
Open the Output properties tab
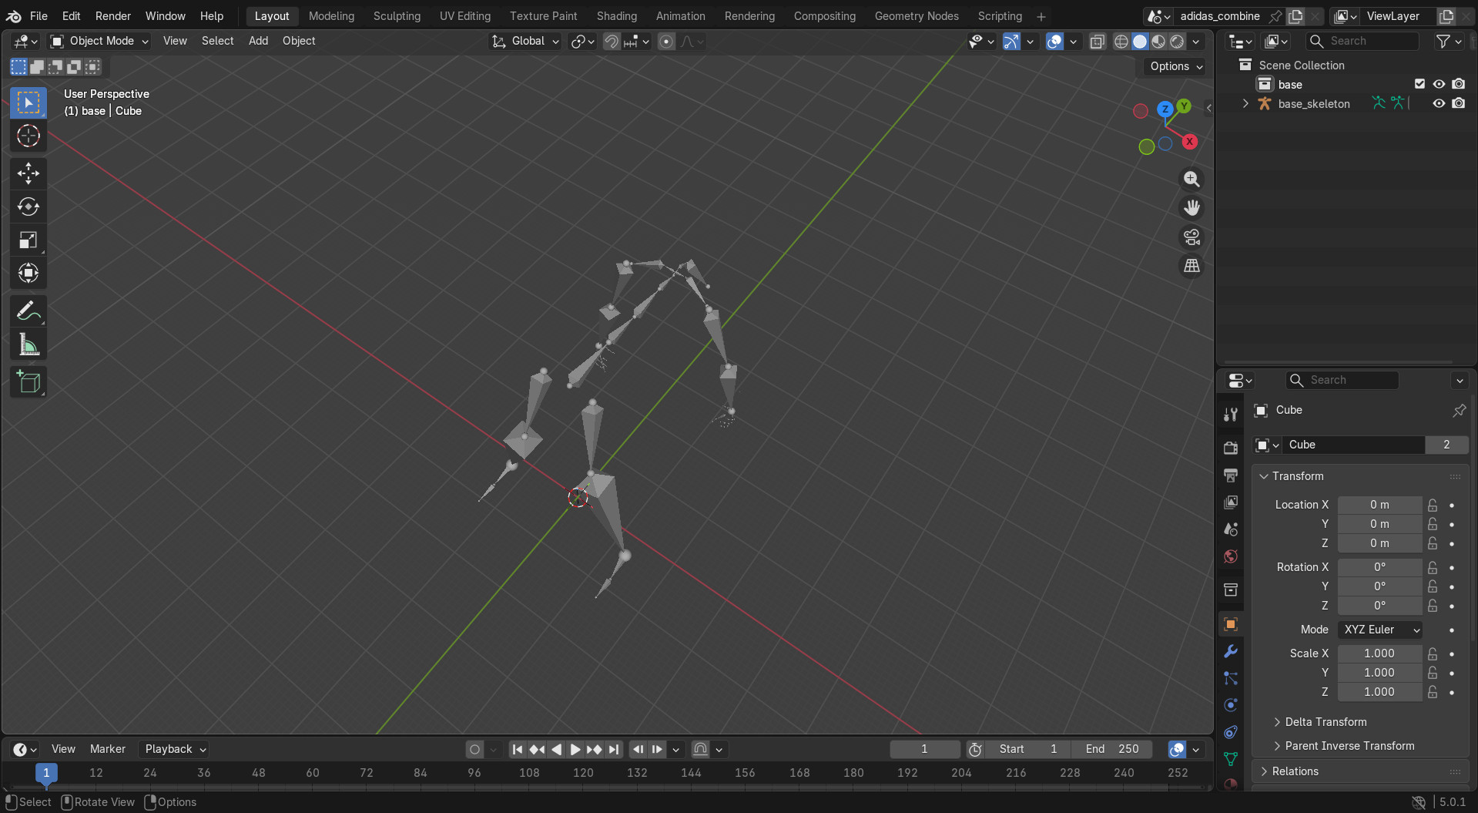click(1231, 475)
